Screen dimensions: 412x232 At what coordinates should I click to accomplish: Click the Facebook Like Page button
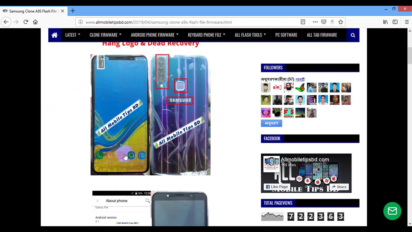(x=276, y=187)
